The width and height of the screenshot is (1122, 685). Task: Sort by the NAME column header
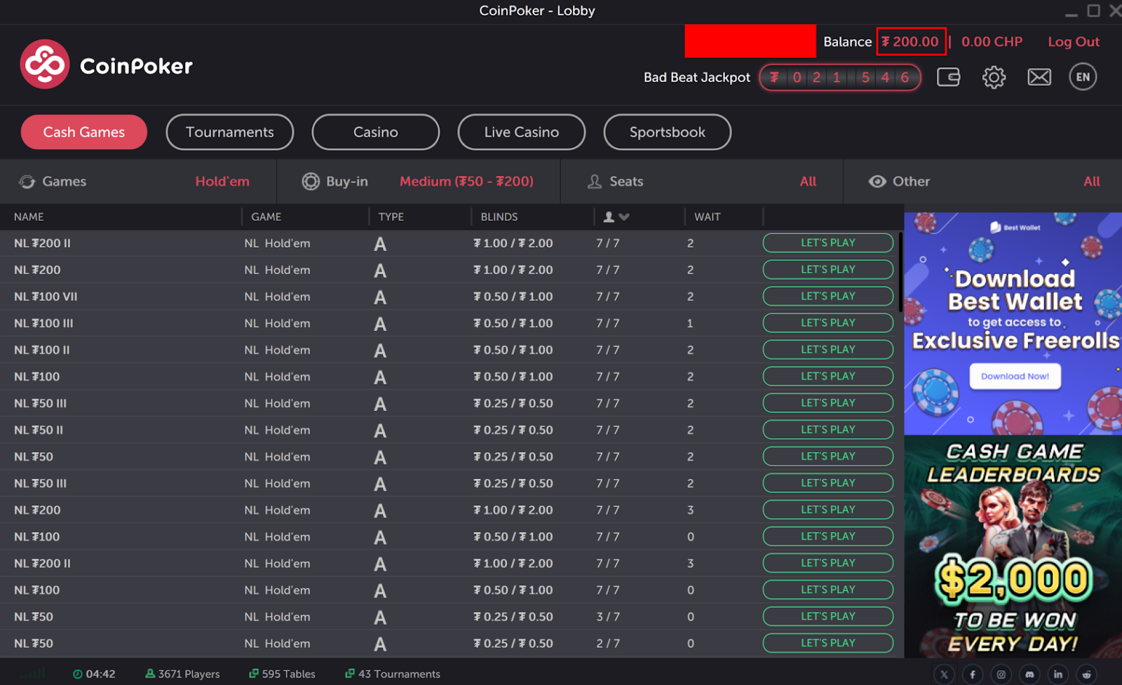(29, 217)
